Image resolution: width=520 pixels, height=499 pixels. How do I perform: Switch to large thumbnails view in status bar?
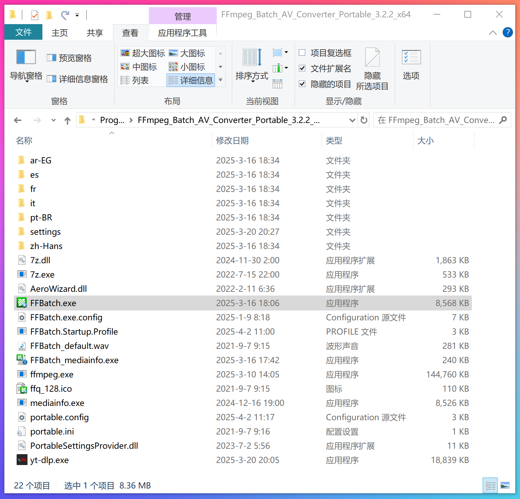coord(505,485)
